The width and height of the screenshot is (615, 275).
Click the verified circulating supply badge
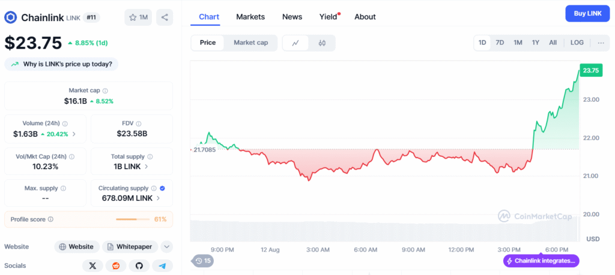pos(162,188)
